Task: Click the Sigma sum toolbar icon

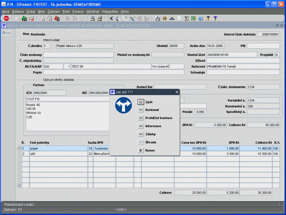Action: [x=187, y=18]
